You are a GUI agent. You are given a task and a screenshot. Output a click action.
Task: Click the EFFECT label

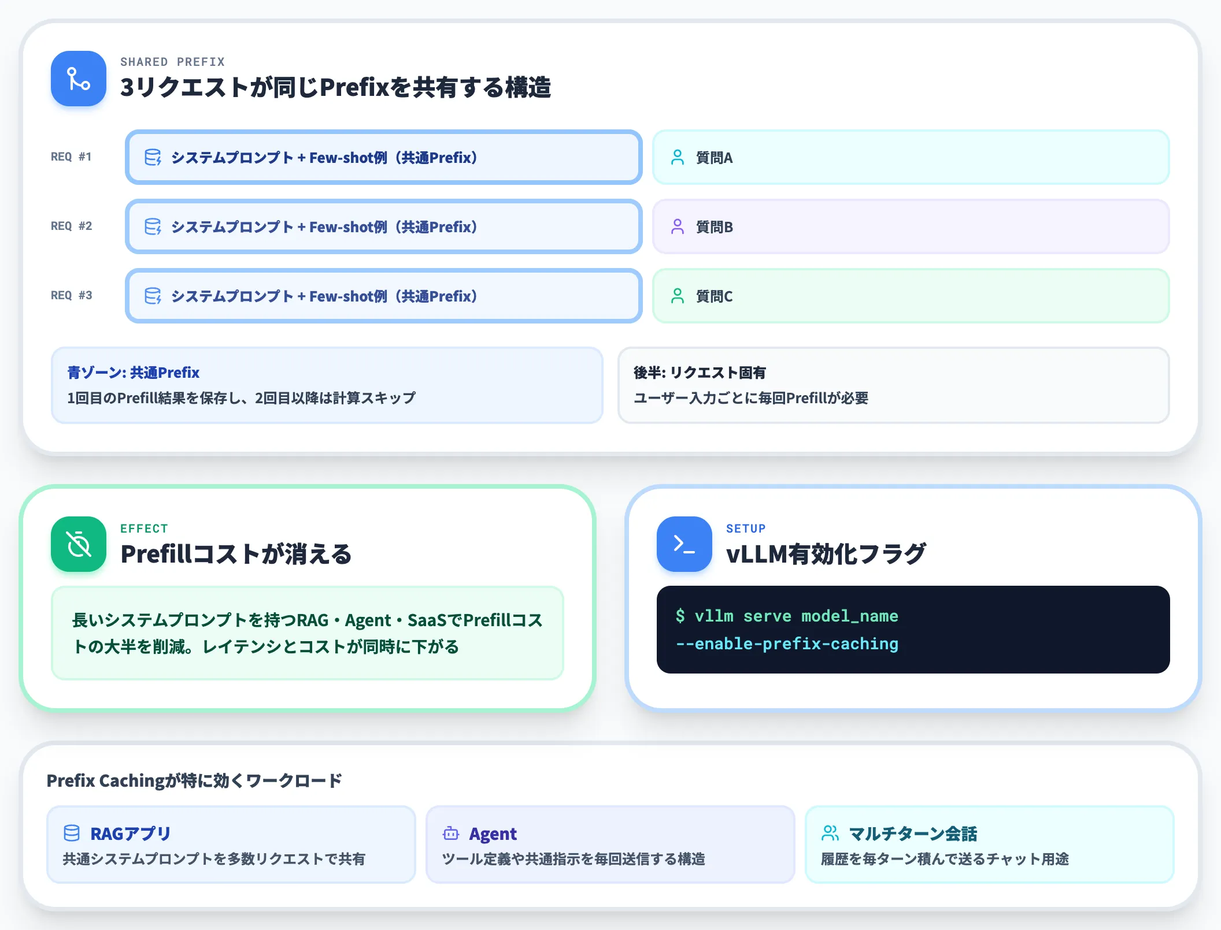(x=144, y=529)
